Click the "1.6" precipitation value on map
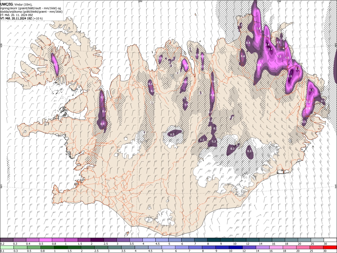This screenshot has width=337, height=253. [x=258, y=28]
